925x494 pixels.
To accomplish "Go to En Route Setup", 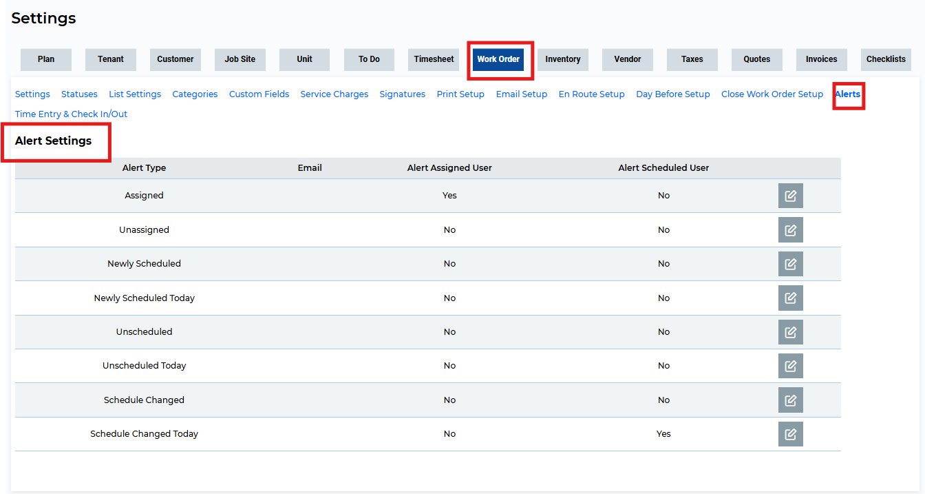I will [x=592, y=94].
